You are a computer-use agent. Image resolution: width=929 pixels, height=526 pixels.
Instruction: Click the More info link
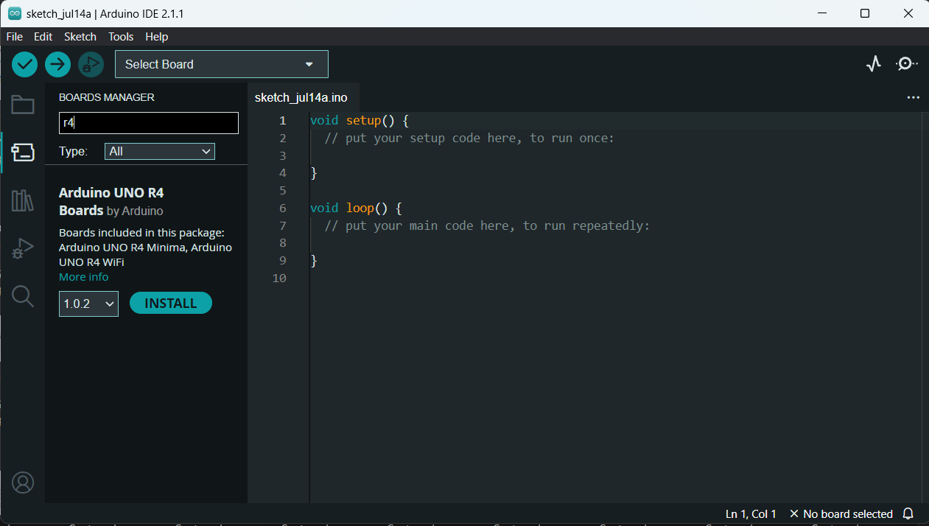83,277
